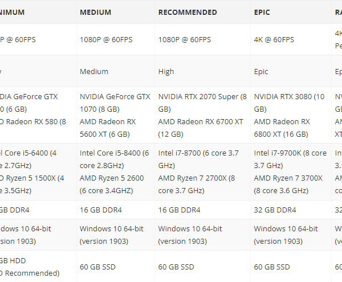Click the Intel i7-8700 CPU cell

(x=202, y=171)
